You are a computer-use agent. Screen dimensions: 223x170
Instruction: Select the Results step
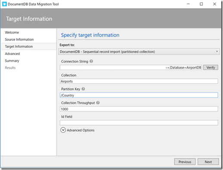click(10, 68)
